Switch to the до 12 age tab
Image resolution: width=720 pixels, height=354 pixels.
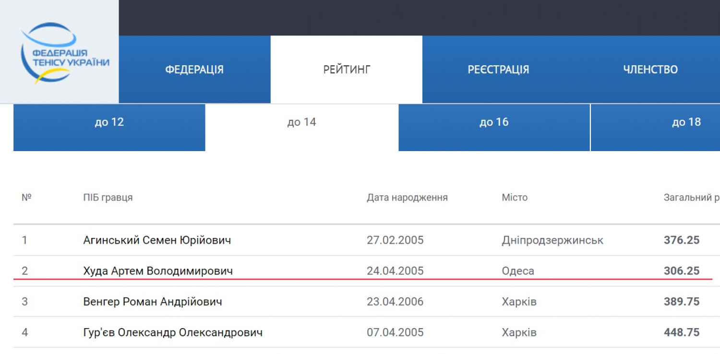109,122
